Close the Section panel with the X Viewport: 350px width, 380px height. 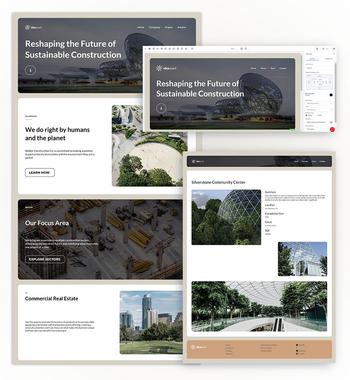pos(334,54)
